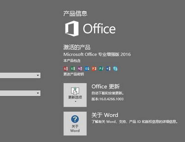Click the version 16.0.4266.1003 text
The image size is (185, 142).
[107, 99]
